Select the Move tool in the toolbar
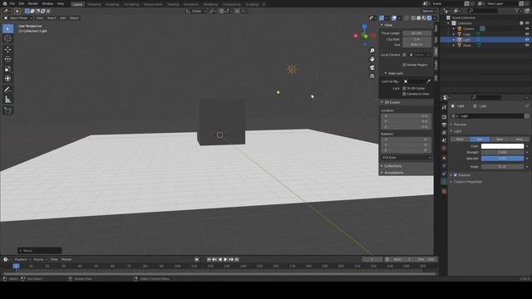This screenshot has height=299, width=532. (x=7, y=50)
